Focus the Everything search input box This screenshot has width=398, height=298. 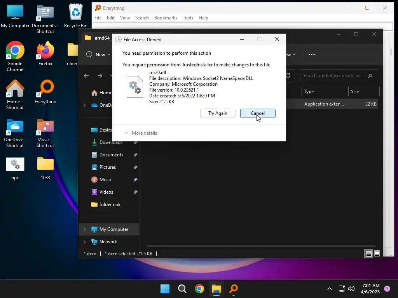[x=243, y=26]
